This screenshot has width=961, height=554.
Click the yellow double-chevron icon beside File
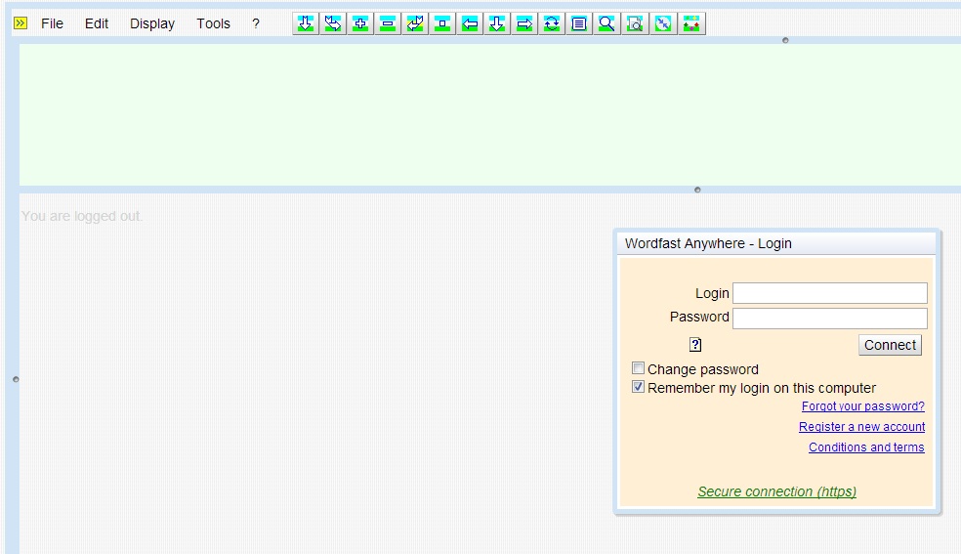(21, 23)
